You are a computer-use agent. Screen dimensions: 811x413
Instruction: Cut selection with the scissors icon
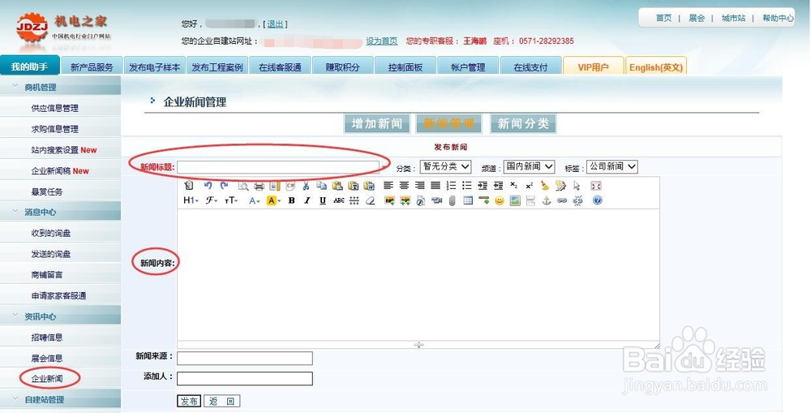tap(306, 185)
